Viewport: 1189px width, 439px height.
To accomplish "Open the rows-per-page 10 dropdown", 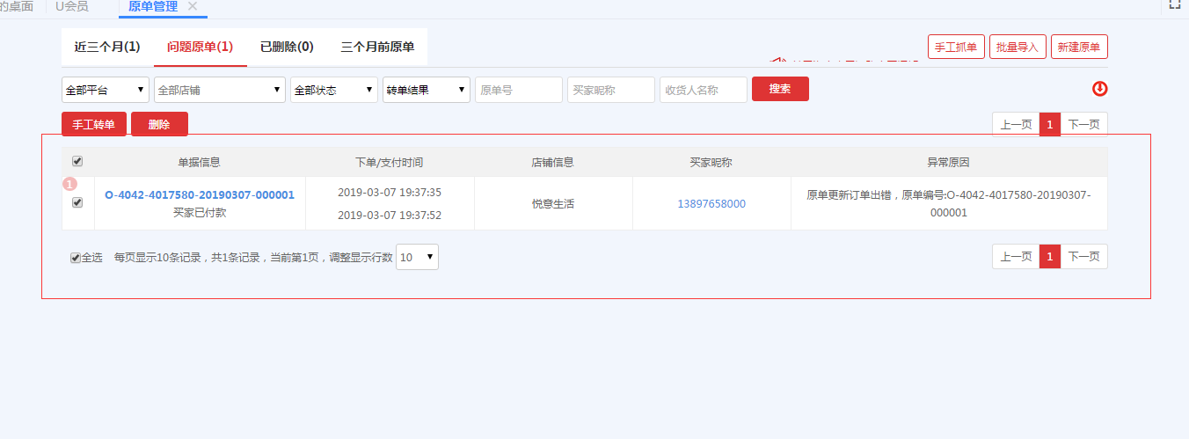I will pyautogui.click(x=417, y=257).
